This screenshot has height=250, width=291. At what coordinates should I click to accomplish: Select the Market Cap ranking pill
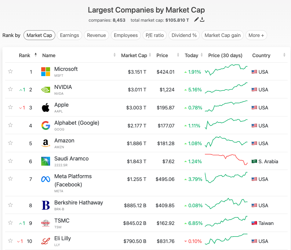tap(39, 35)
